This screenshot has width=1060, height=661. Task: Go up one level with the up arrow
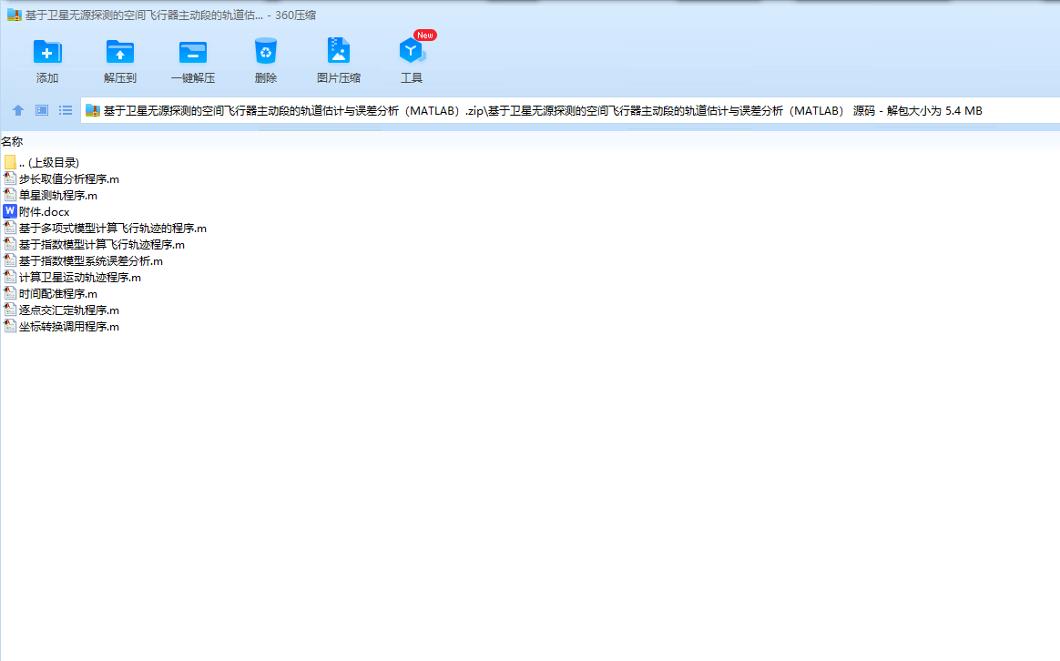click(18, 110)
